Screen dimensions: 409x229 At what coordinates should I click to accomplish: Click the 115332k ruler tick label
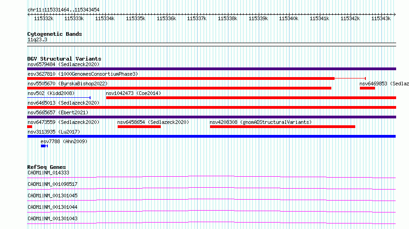click(x=44, y=18)
